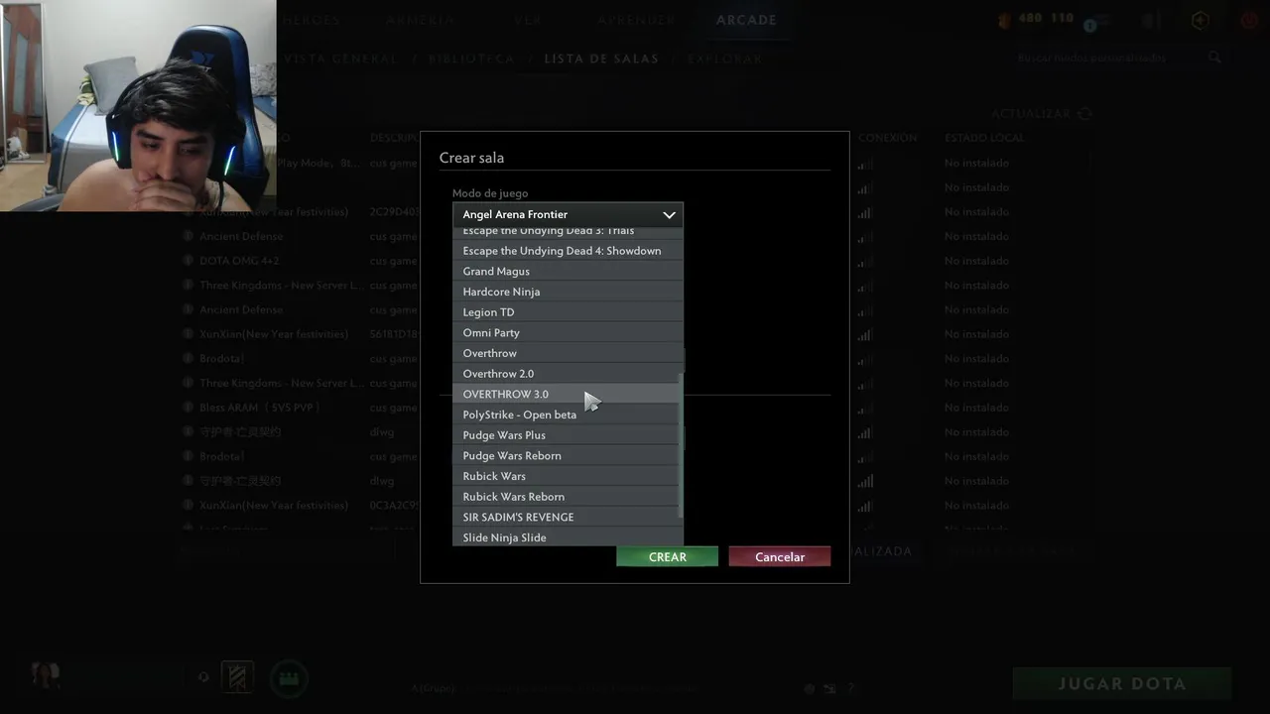Pick Legion TD in the dropdown list
The height and width of the screenshot is (714, 1270).
click(568, 312)
